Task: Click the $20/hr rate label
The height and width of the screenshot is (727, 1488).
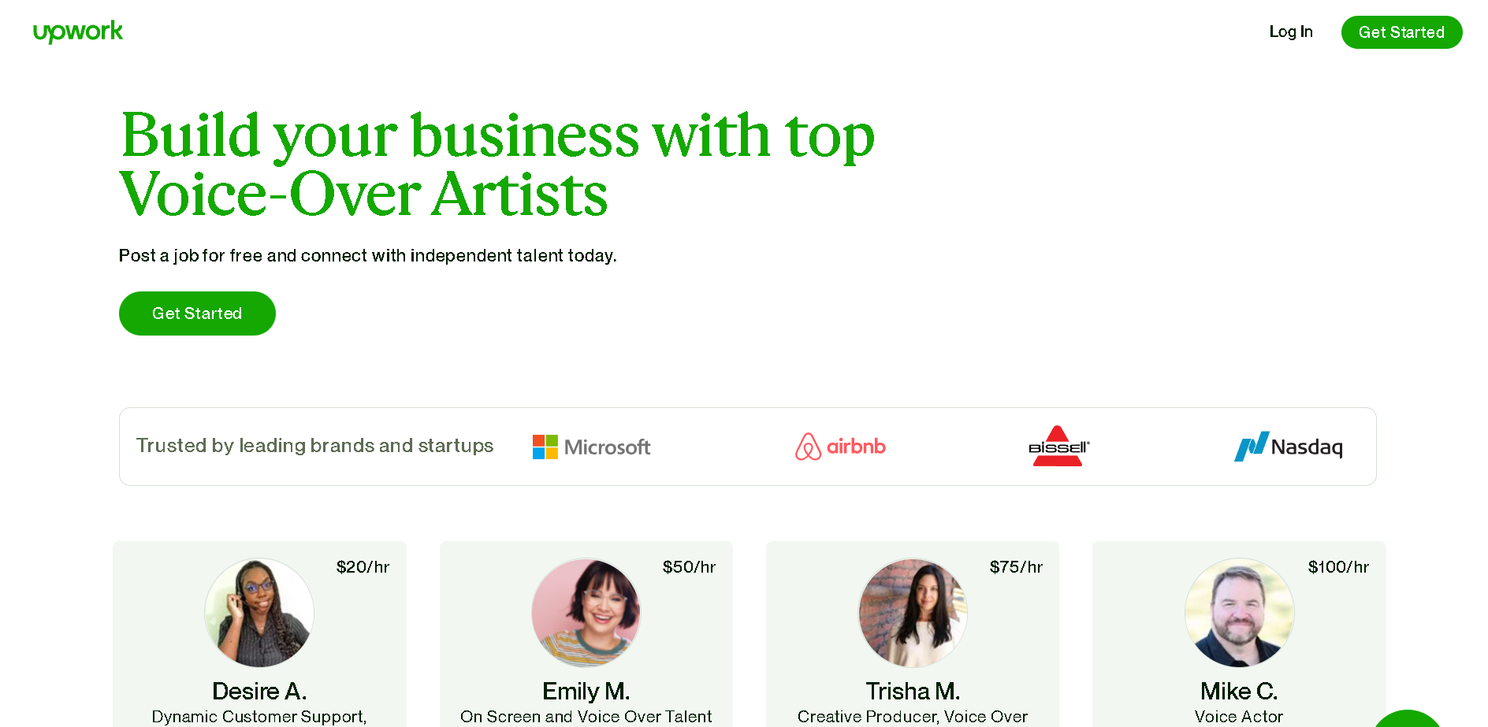Action: pos(363,567)
